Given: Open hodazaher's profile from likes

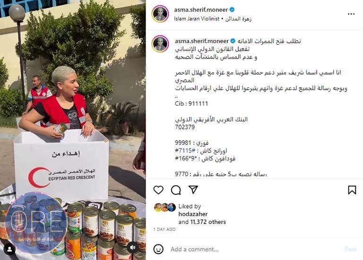Looking at the screenshot, I should [x=193, y=214].
